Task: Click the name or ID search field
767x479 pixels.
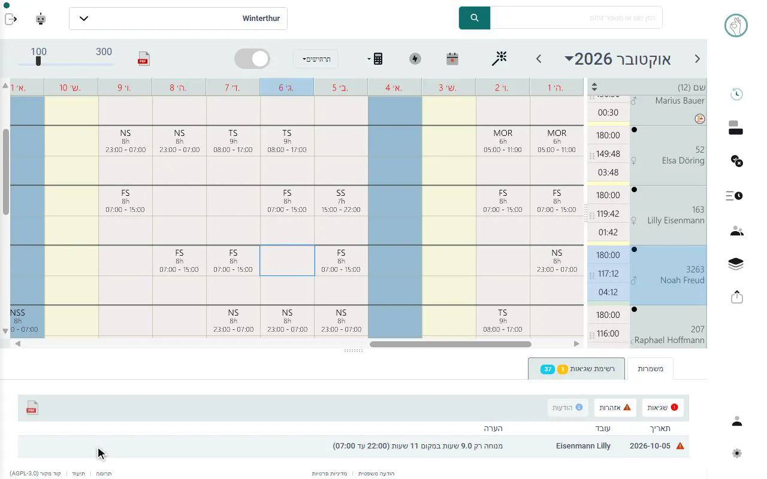Action: [x=576, y=18]
